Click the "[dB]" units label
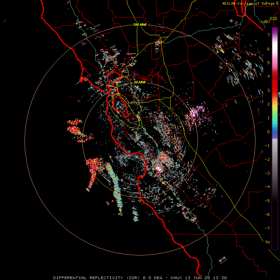 tap(266, 21)
